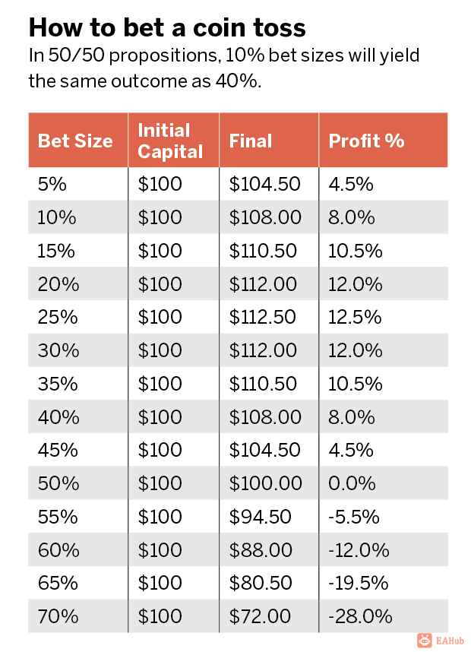Click the $72.00 final value
The height and width of the screenshot is (652, 471).
coord(260,616)
